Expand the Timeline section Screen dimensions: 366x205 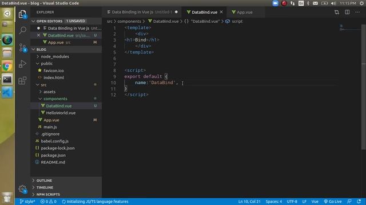[66, 187]
